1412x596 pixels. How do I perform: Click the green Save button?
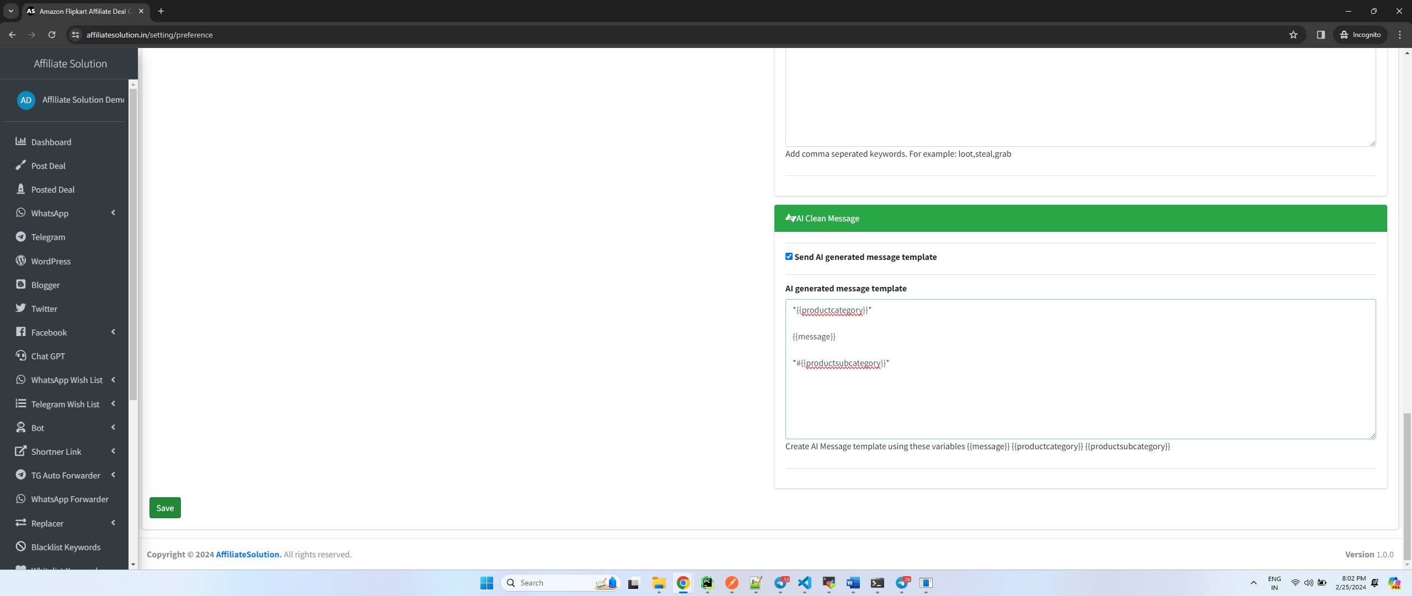(x=164, y=508)
